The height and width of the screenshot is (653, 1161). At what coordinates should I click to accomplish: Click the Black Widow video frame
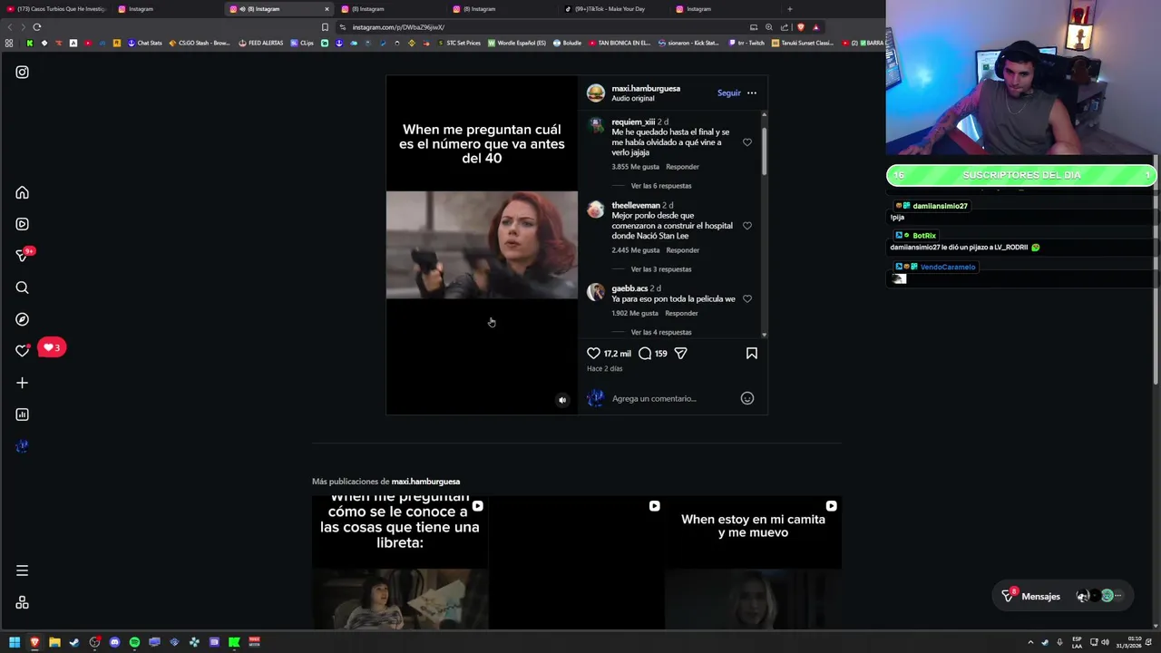(x=482, y=245)
